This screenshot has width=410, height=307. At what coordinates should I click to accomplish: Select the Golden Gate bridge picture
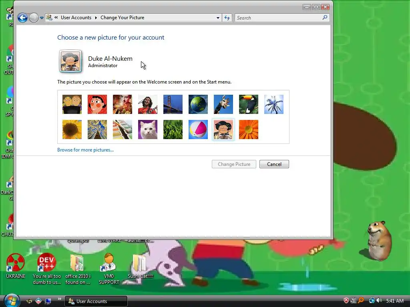(x=173, y=104)
